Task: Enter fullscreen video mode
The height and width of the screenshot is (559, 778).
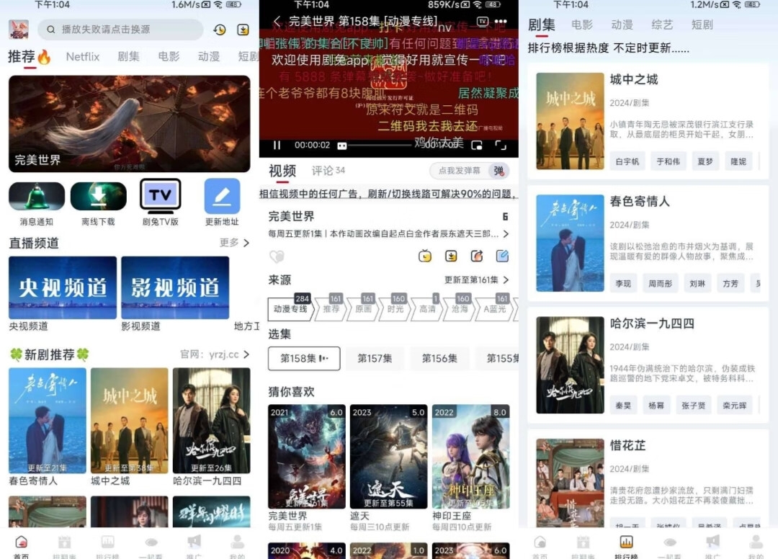Action: 501,145
